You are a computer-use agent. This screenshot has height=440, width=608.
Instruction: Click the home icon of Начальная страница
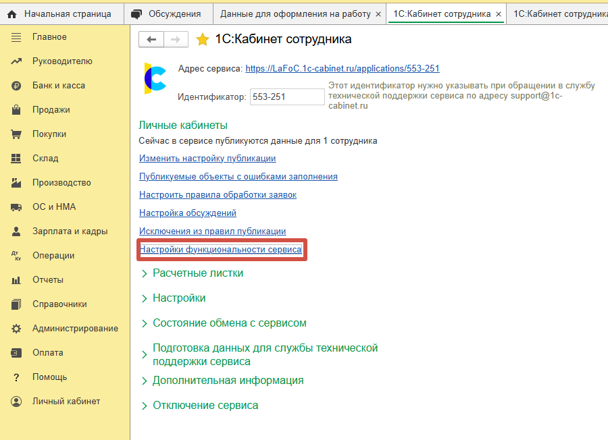coord(12,14)
